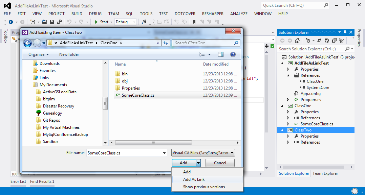The height and width of the screenshot is (195, 365).
Task: Toggle the preview pane in file dialog
Action: tap(221, 54)
